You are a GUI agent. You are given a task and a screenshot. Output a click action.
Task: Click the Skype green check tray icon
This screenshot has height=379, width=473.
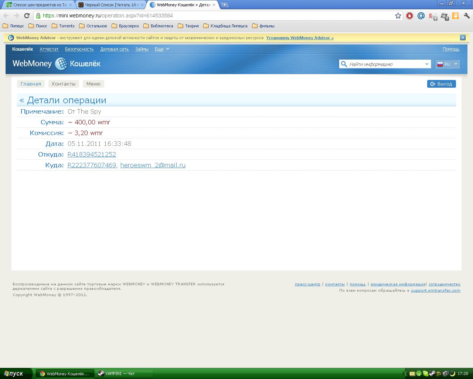[x=425, y=373]
